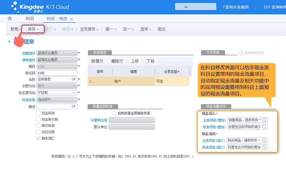Image resolution: width=286 pixels, height=196 pixels.
Task: Open lookup for 销售商品、提供劳务 field
Action: coord(264,120)
